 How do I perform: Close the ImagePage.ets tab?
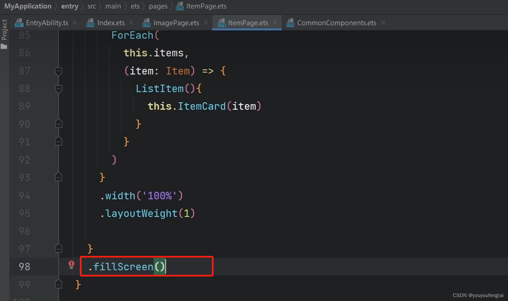tap(206, 23)
